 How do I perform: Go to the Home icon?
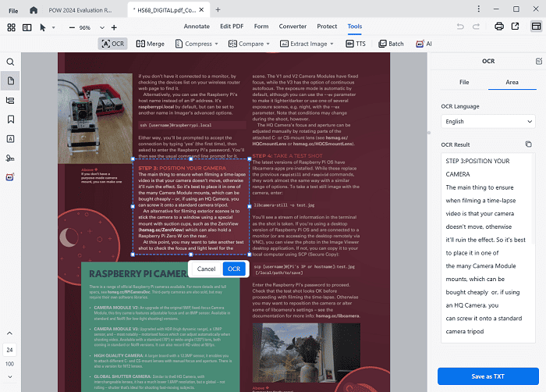click(x=34, y=9)
